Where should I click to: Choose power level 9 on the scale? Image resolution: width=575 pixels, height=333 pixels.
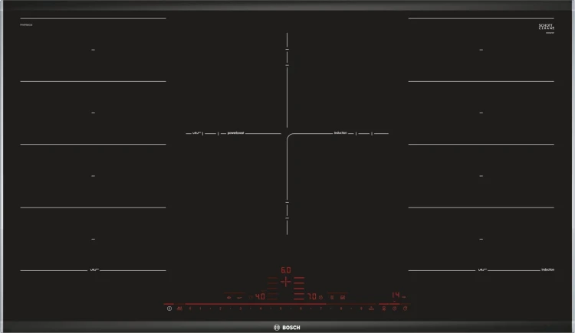click(361, 309)
